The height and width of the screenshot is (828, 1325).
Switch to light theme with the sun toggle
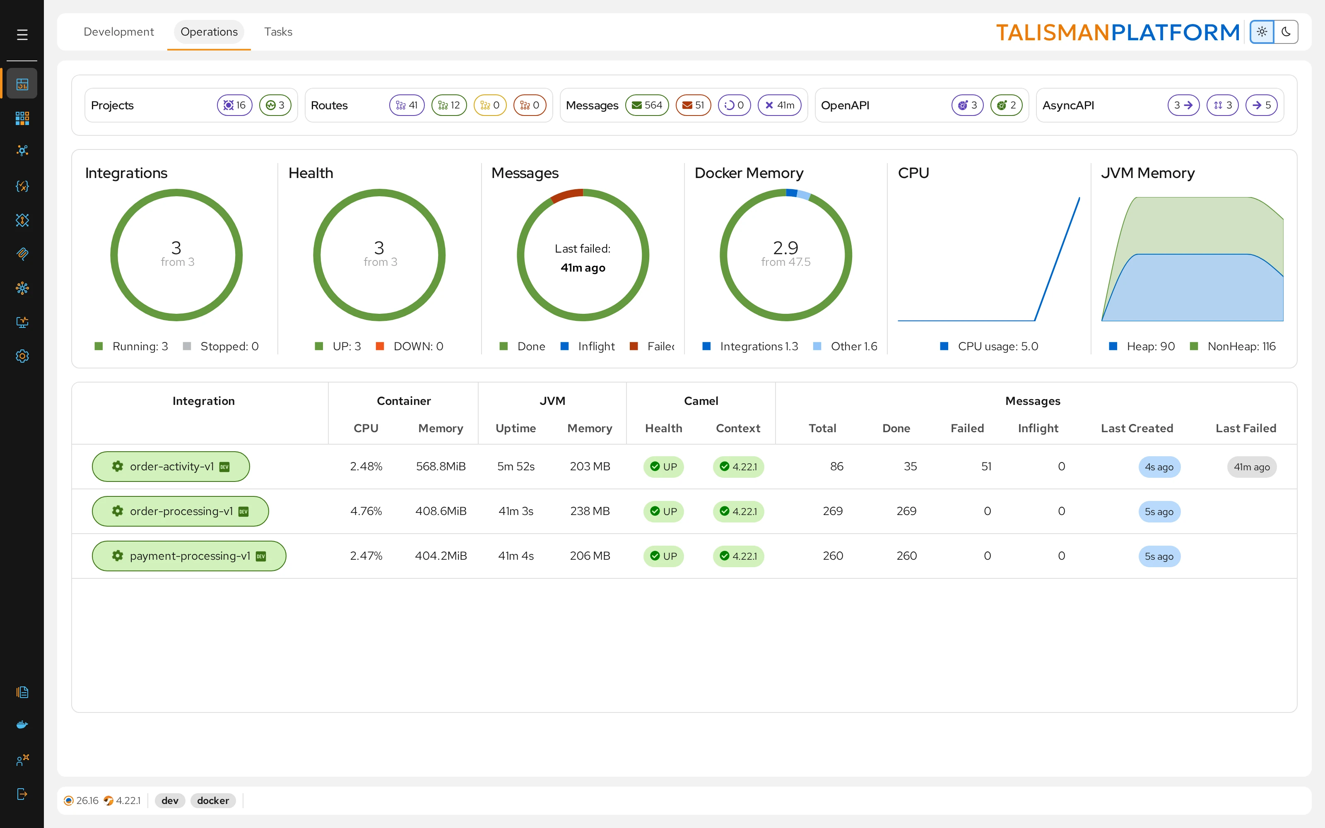coord(1262,32)
